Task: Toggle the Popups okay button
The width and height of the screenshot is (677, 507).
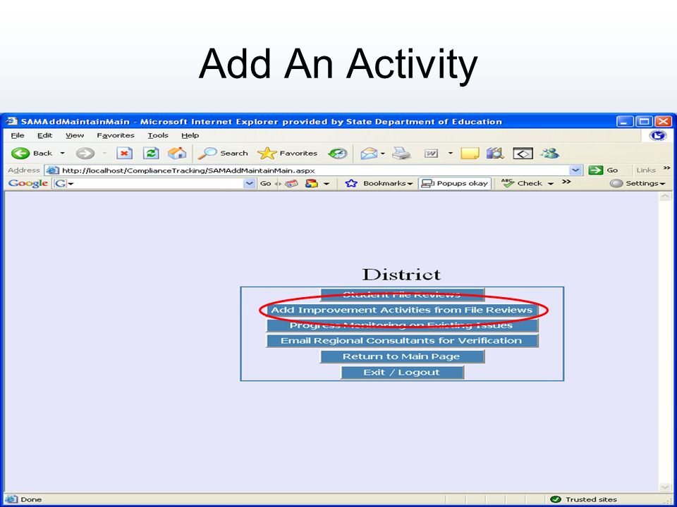Action: 455,183
